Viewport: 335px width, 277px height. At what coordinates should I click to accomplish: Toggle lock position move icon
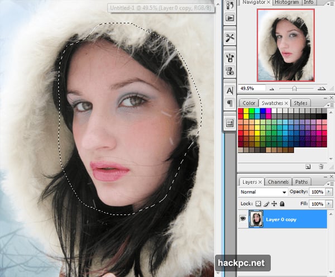pos(274,204)
